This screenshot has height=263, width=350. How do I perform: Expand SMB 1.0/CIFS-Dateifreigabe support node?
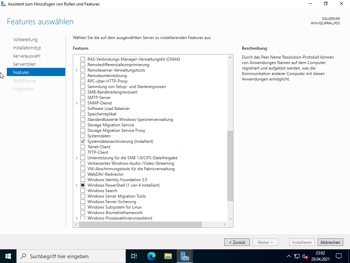[77, 158]
